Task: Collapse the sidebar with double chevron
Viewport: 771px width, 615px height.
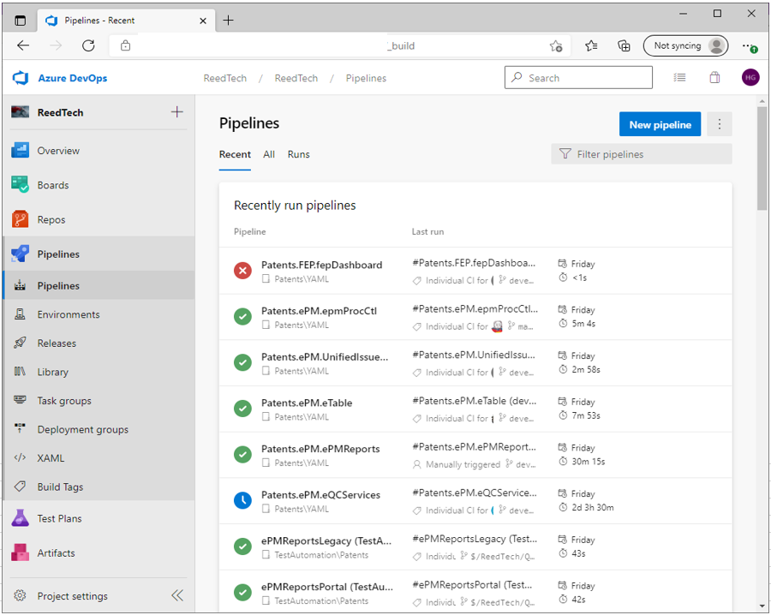Action: tap(176, 596)
